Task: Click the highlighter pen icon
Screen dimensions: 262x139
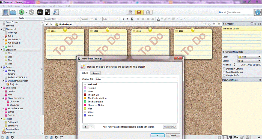Action: click(x=166, y=19)
